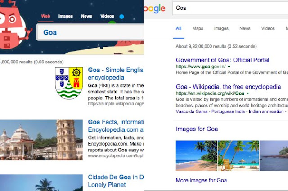Screen dimensions: 288x191
Task: Open Goa - Simple English encyclopedia result
Action: pyautogui.click(x=116, y=74)
